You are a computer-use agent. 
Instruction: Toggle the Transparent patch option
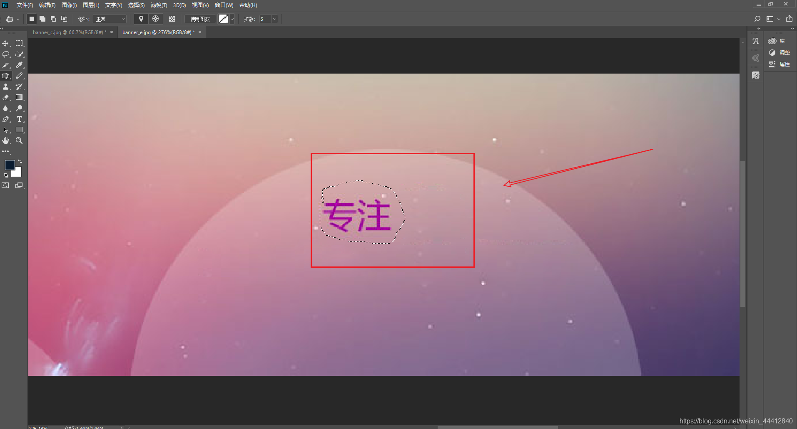[x=172, y=19]
